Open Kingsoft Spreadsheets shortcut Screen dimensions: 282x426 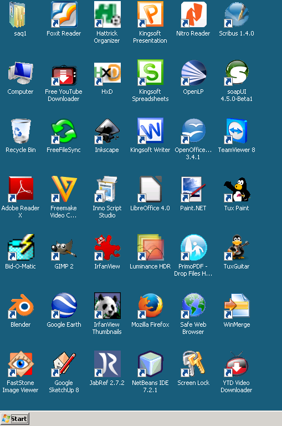coord(150,72)
